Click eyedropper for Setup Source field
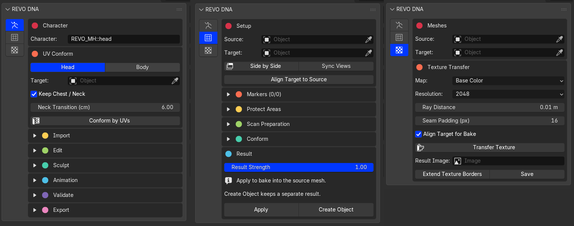The height and width of the screenshot is (226, 574). [x=369, y=39]
